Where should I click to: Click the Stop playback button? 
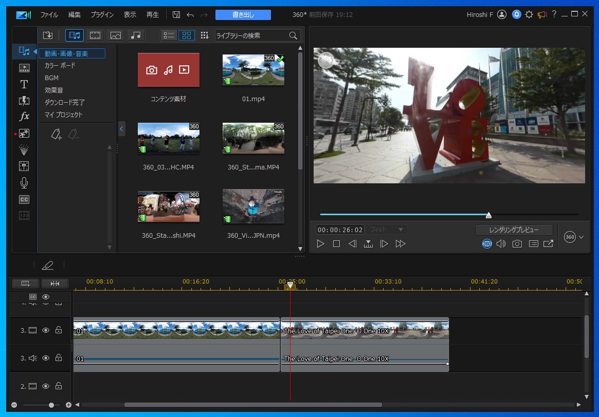(x=336, y=244)
